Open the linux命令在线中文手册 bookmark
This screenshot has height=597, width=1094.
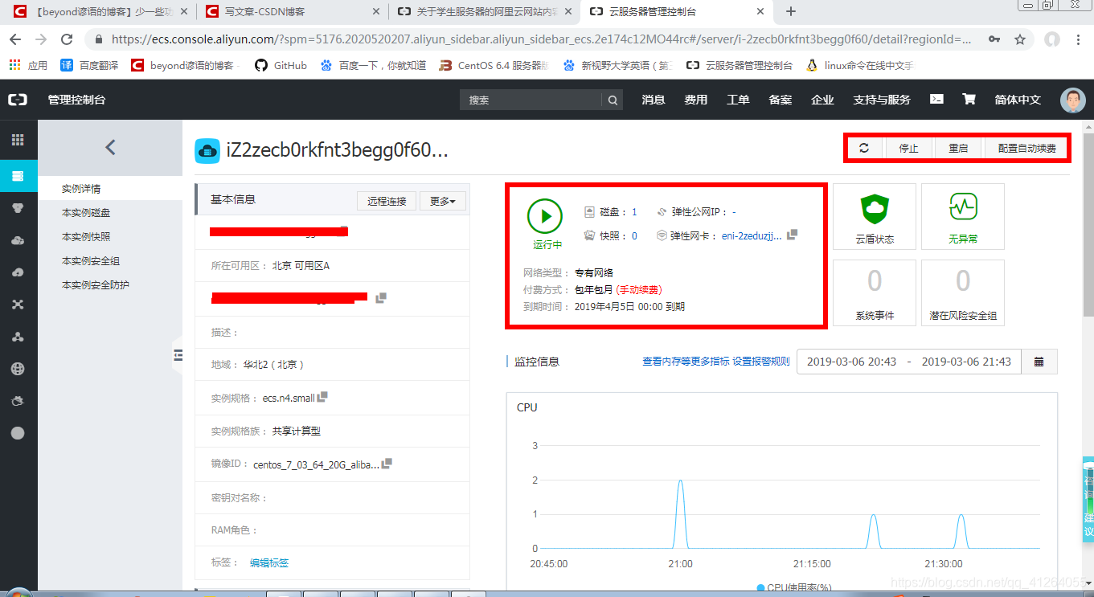(860, 65)
